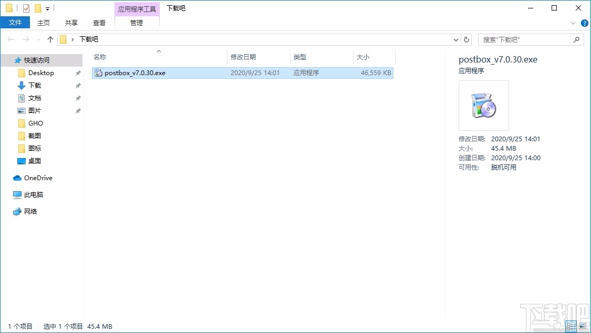This screenshot has width=591, height=333.
Task: Click the 创建日期 value 2020/9/25 14:00
Action: coord(516,158)
